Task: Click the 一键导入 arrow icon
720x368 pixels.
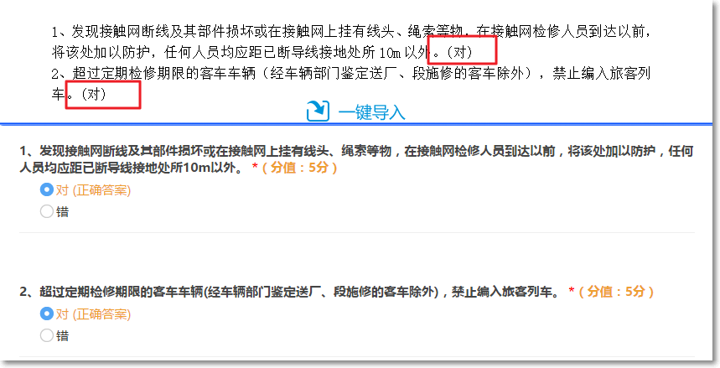Action: [x=318, y=111]
